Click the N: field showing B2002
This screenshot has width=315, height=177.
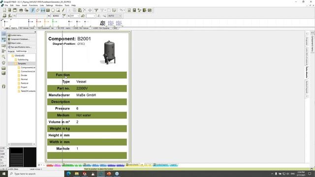click(56, 16)
